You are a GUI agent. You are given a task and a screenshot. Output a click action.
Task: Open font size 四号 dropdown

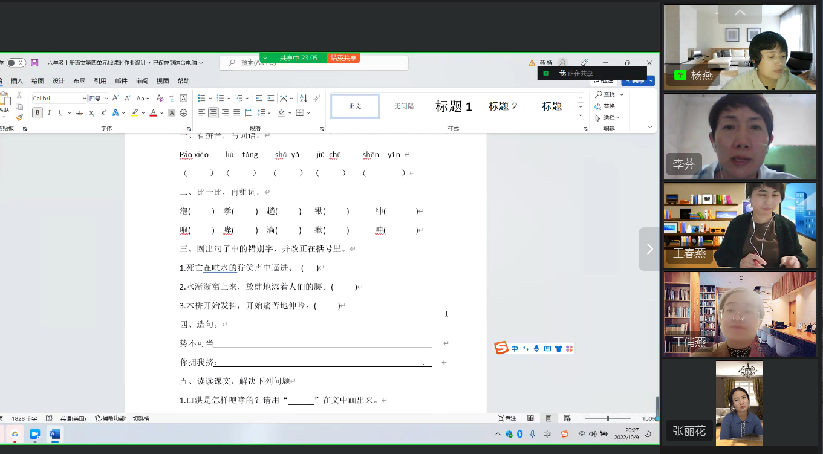coord(106,99)
